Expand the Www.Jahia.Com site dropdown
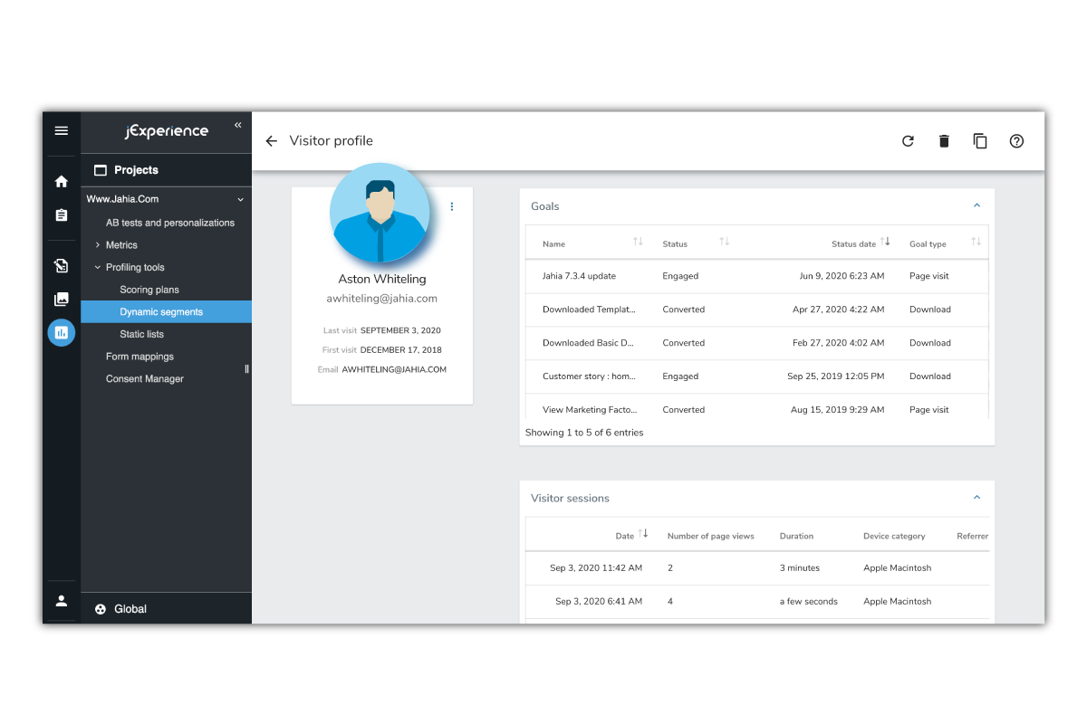The image size is (1087, 724). [x=240, y=199]
